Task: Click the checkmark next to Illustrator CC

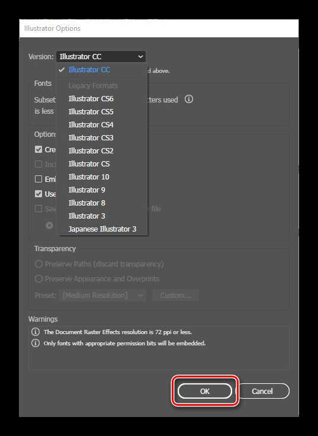Action: [x=62, y=69]
